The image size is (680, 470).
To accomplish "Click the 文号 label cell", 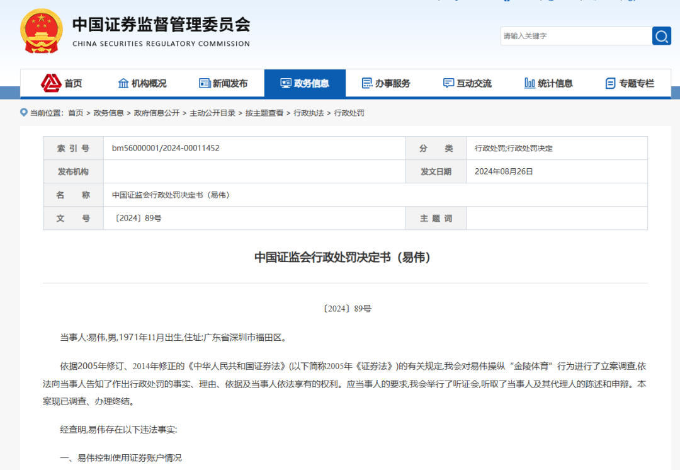I will 73,218.
